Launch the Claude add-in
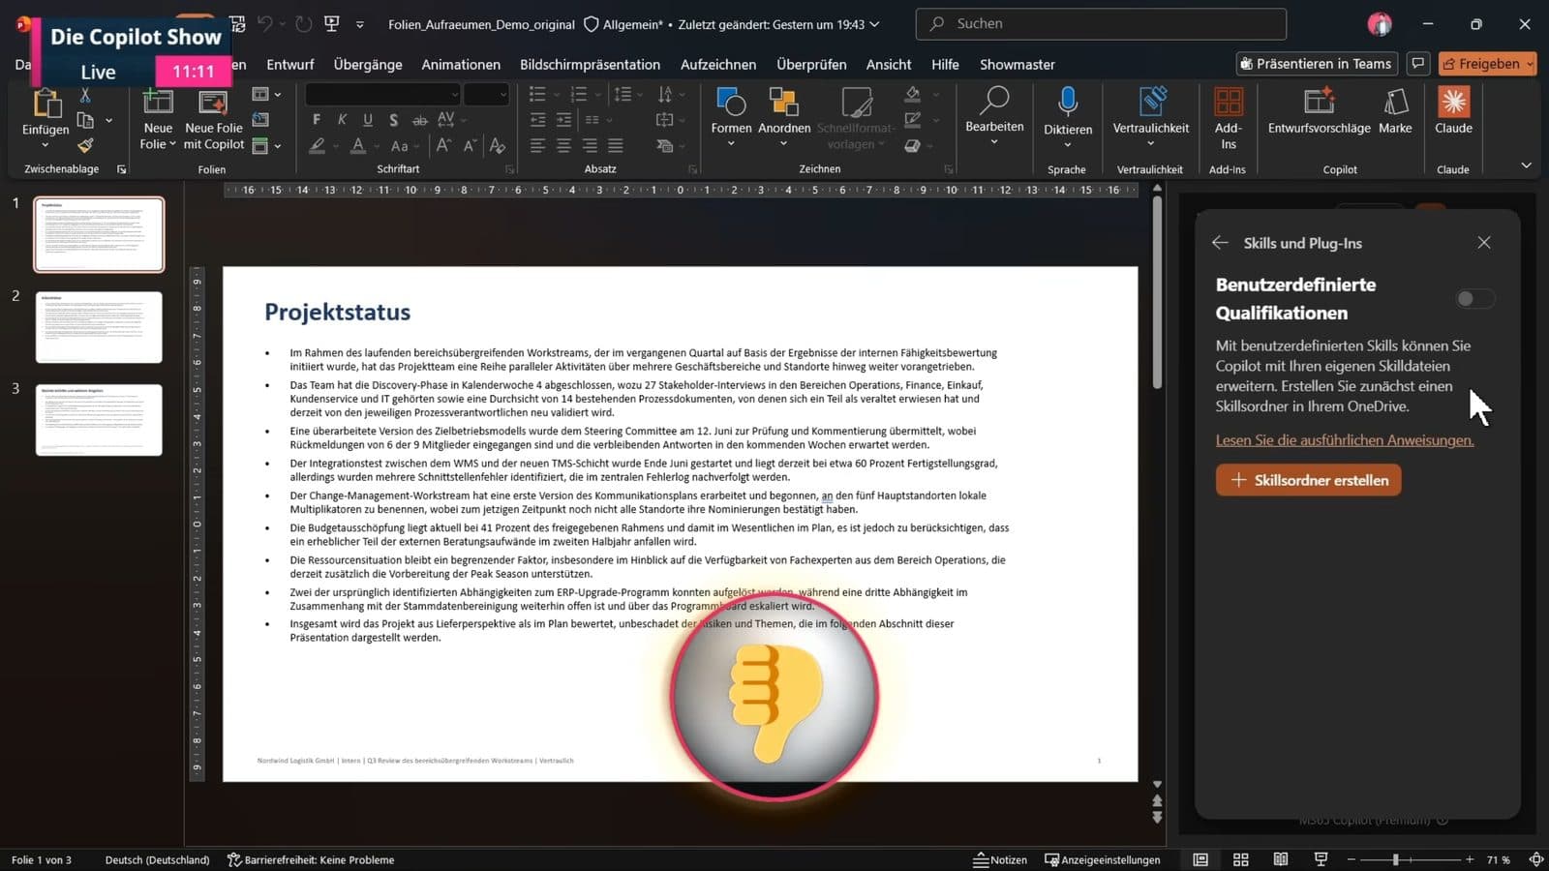Screen dimensions: 1549x871 [x=1453, y=111]
